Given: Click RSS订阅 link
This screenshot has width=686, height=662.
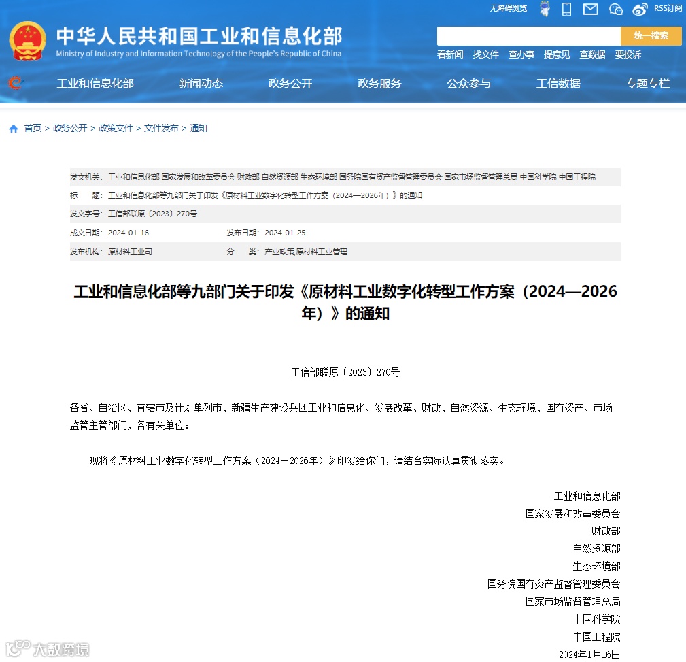Looking at the screenshot, I should (668, 8).
